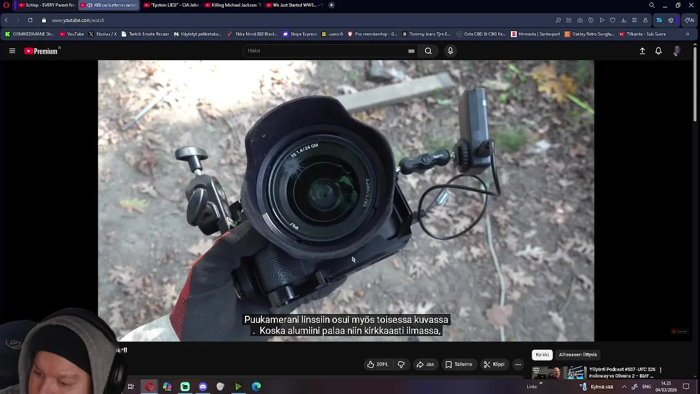This screenshot has width=700, height=394.
Task: Open the Opera menu logo
Action: [x=6, y=5]
